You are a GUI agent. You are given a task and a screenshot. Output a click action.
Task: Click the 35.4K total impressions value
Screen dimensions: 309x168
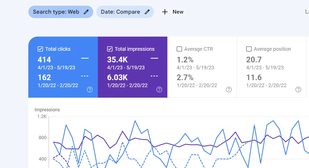(117, 60)
